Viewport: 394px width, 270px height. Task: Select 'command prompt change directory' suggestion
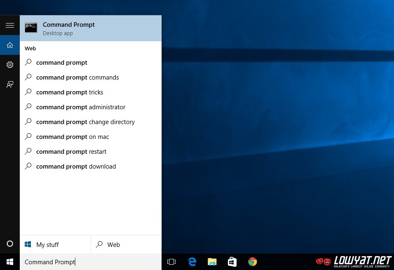85,122
